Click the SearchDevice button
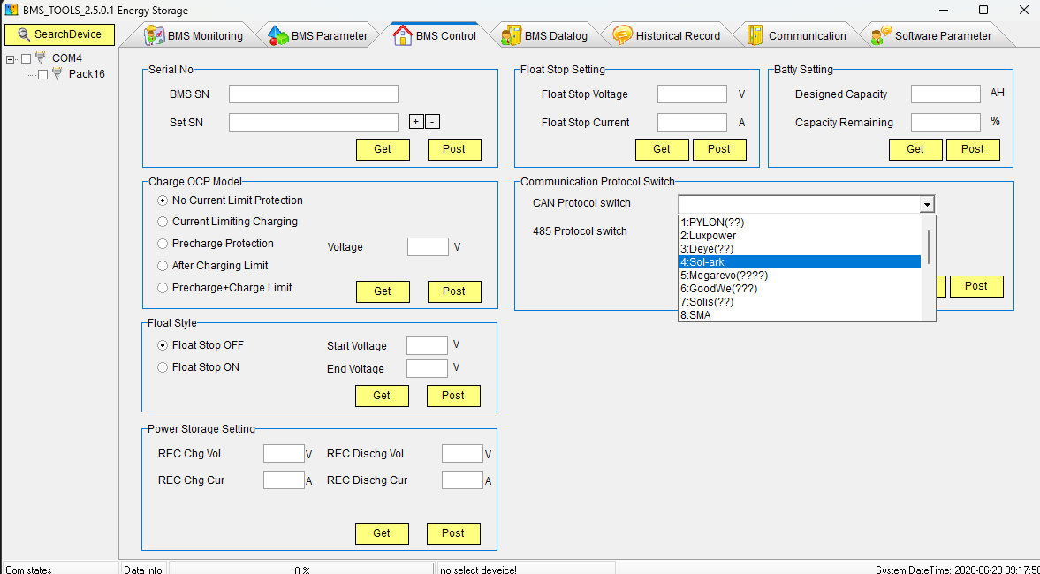1040x574 pixels. 59,34
